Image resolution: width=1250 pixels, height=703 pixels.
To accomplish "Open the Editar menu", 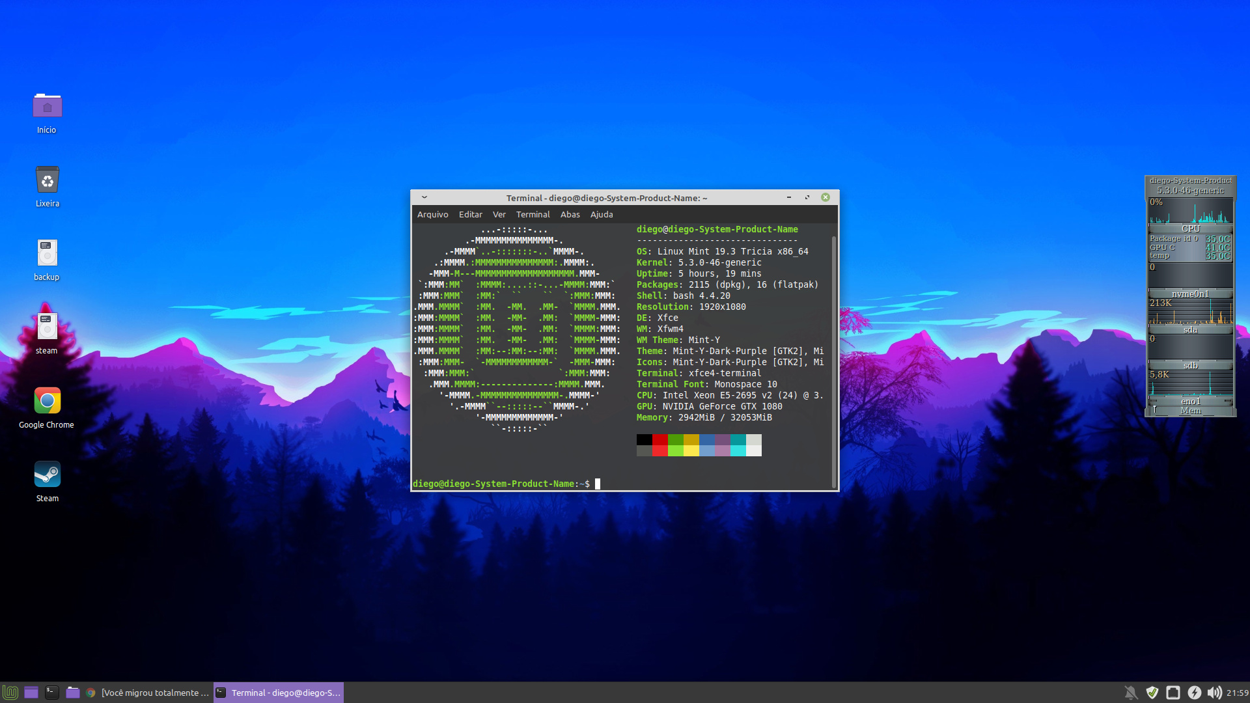I will click(470, 214).
